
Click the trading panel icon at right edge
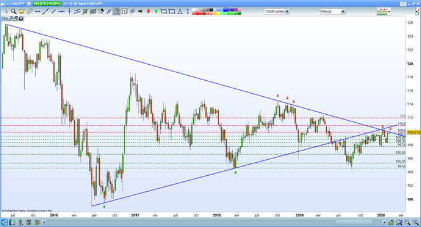[x=418, y=12]
